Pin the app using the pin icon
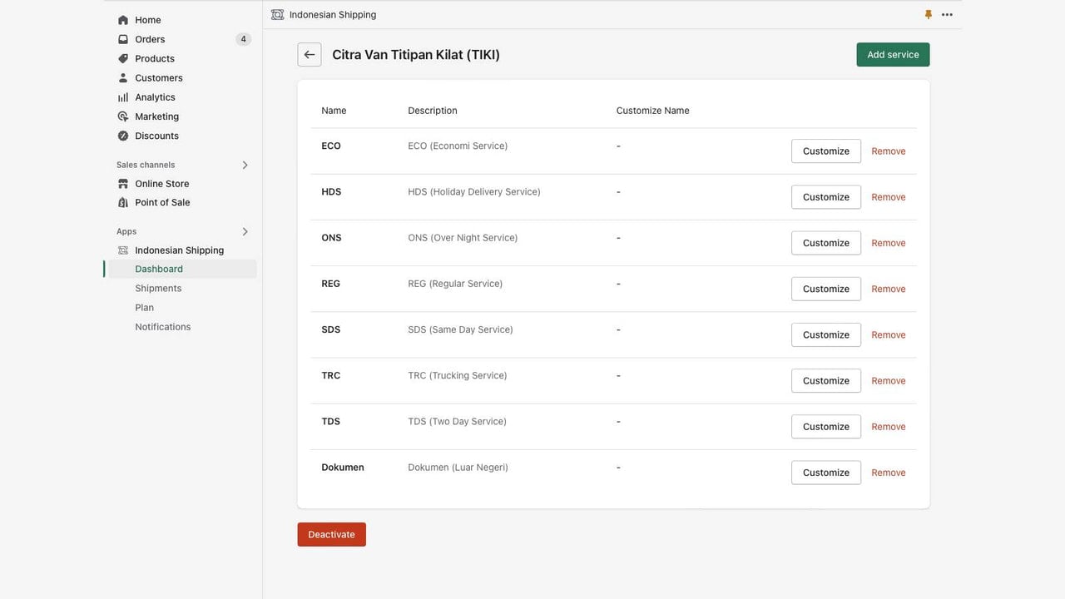1065x599 pixels. click(929, 14)
